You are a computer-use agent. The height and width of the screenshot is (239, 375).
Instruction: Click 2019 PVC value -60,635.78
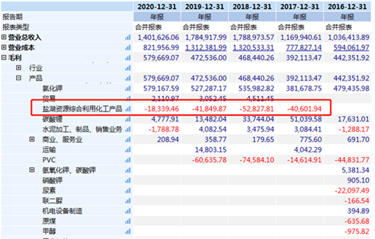click(x=209, y=160)
